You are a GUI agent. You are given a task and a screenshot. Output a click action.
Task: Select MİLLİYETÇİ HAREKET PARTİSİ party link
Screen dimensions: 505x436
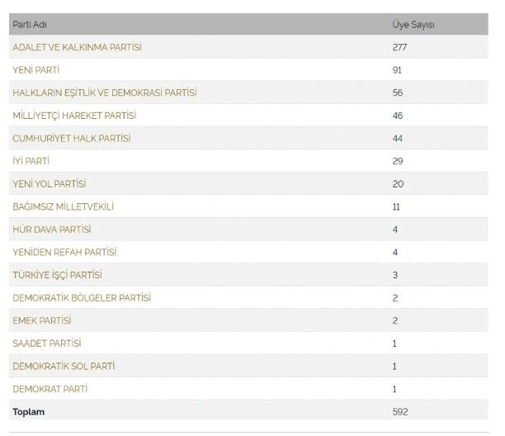tap(74, 116)
